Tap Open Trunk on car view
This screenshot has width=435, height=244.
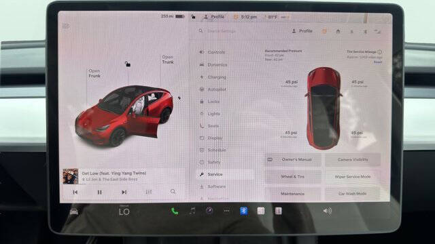point(168,60)
